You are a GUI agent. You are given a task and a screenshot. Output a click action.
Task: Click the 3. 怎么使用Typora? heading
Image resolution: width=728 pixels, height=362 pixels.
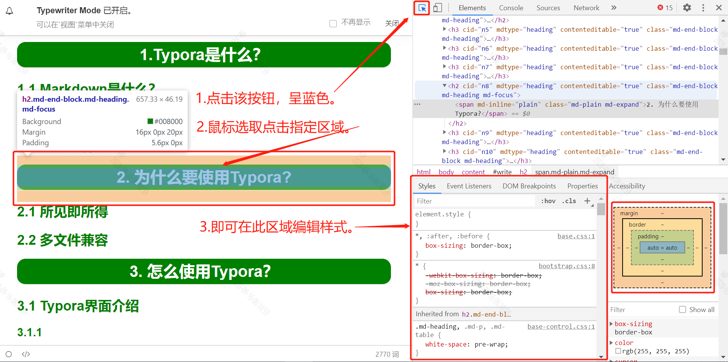pyautogui.click(x=204, y=272)
